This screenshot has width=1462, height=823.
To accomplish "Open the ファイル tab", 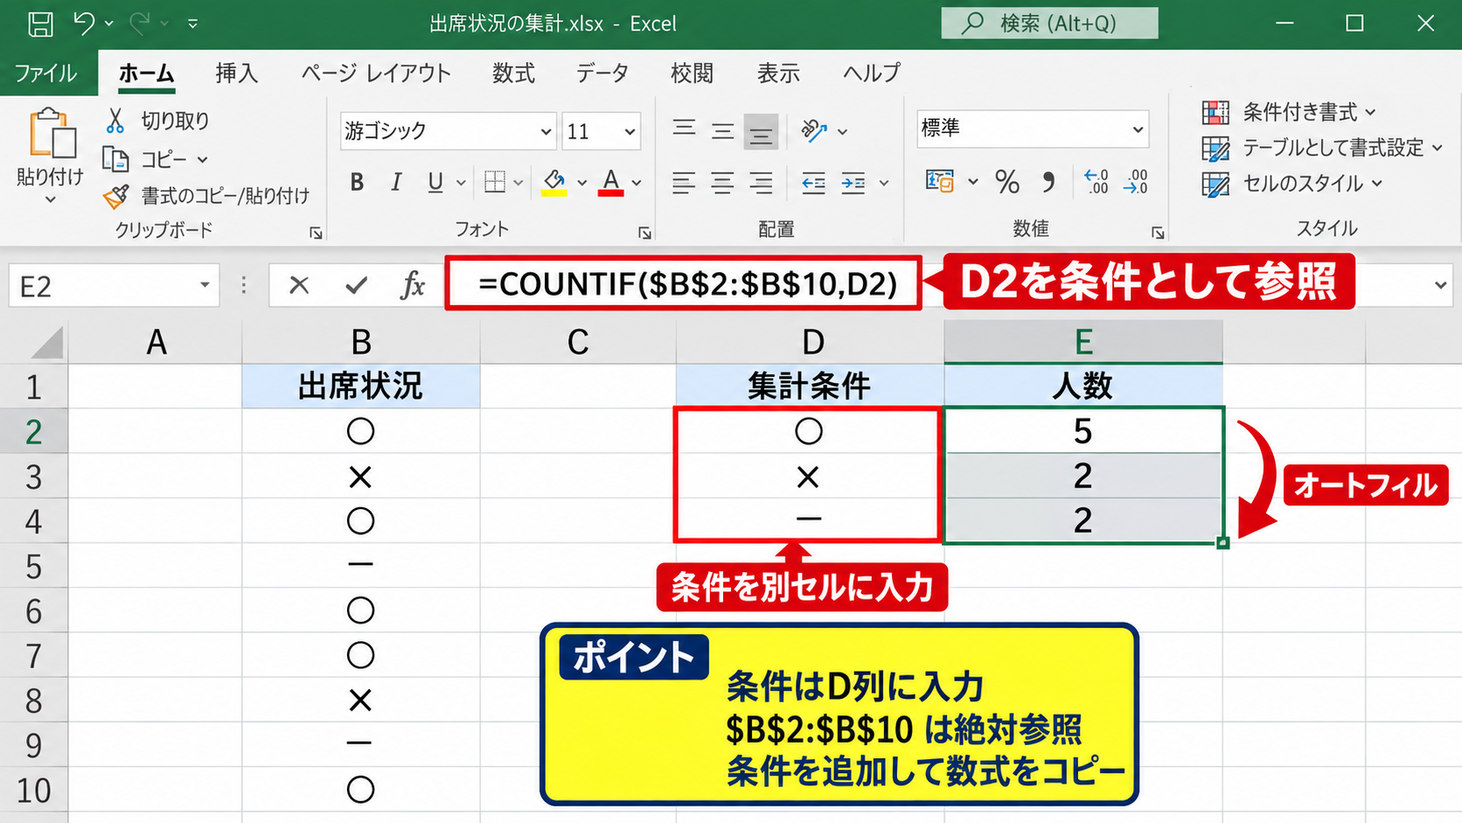I will tap(45, 73).
